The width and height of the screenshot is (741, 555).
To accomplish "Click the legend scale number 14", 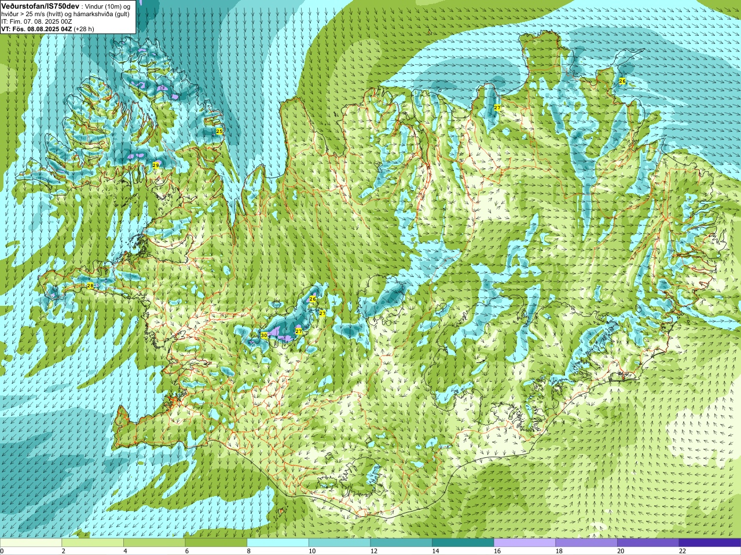I will click(435, 551).
